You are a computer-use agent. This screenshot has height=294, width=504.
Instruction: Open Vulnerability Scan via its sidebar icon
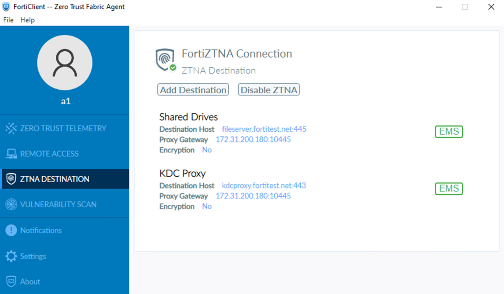[11, 204]
